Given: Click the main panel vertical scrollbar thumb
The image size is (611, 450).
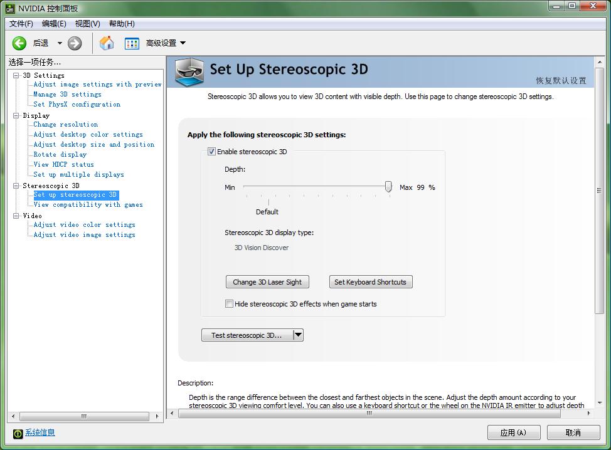Looking at the screenshot, I should (x=599, y=191).
